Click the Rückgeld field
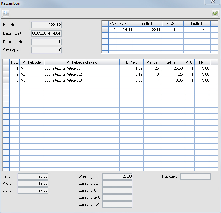 coord(195,176)
